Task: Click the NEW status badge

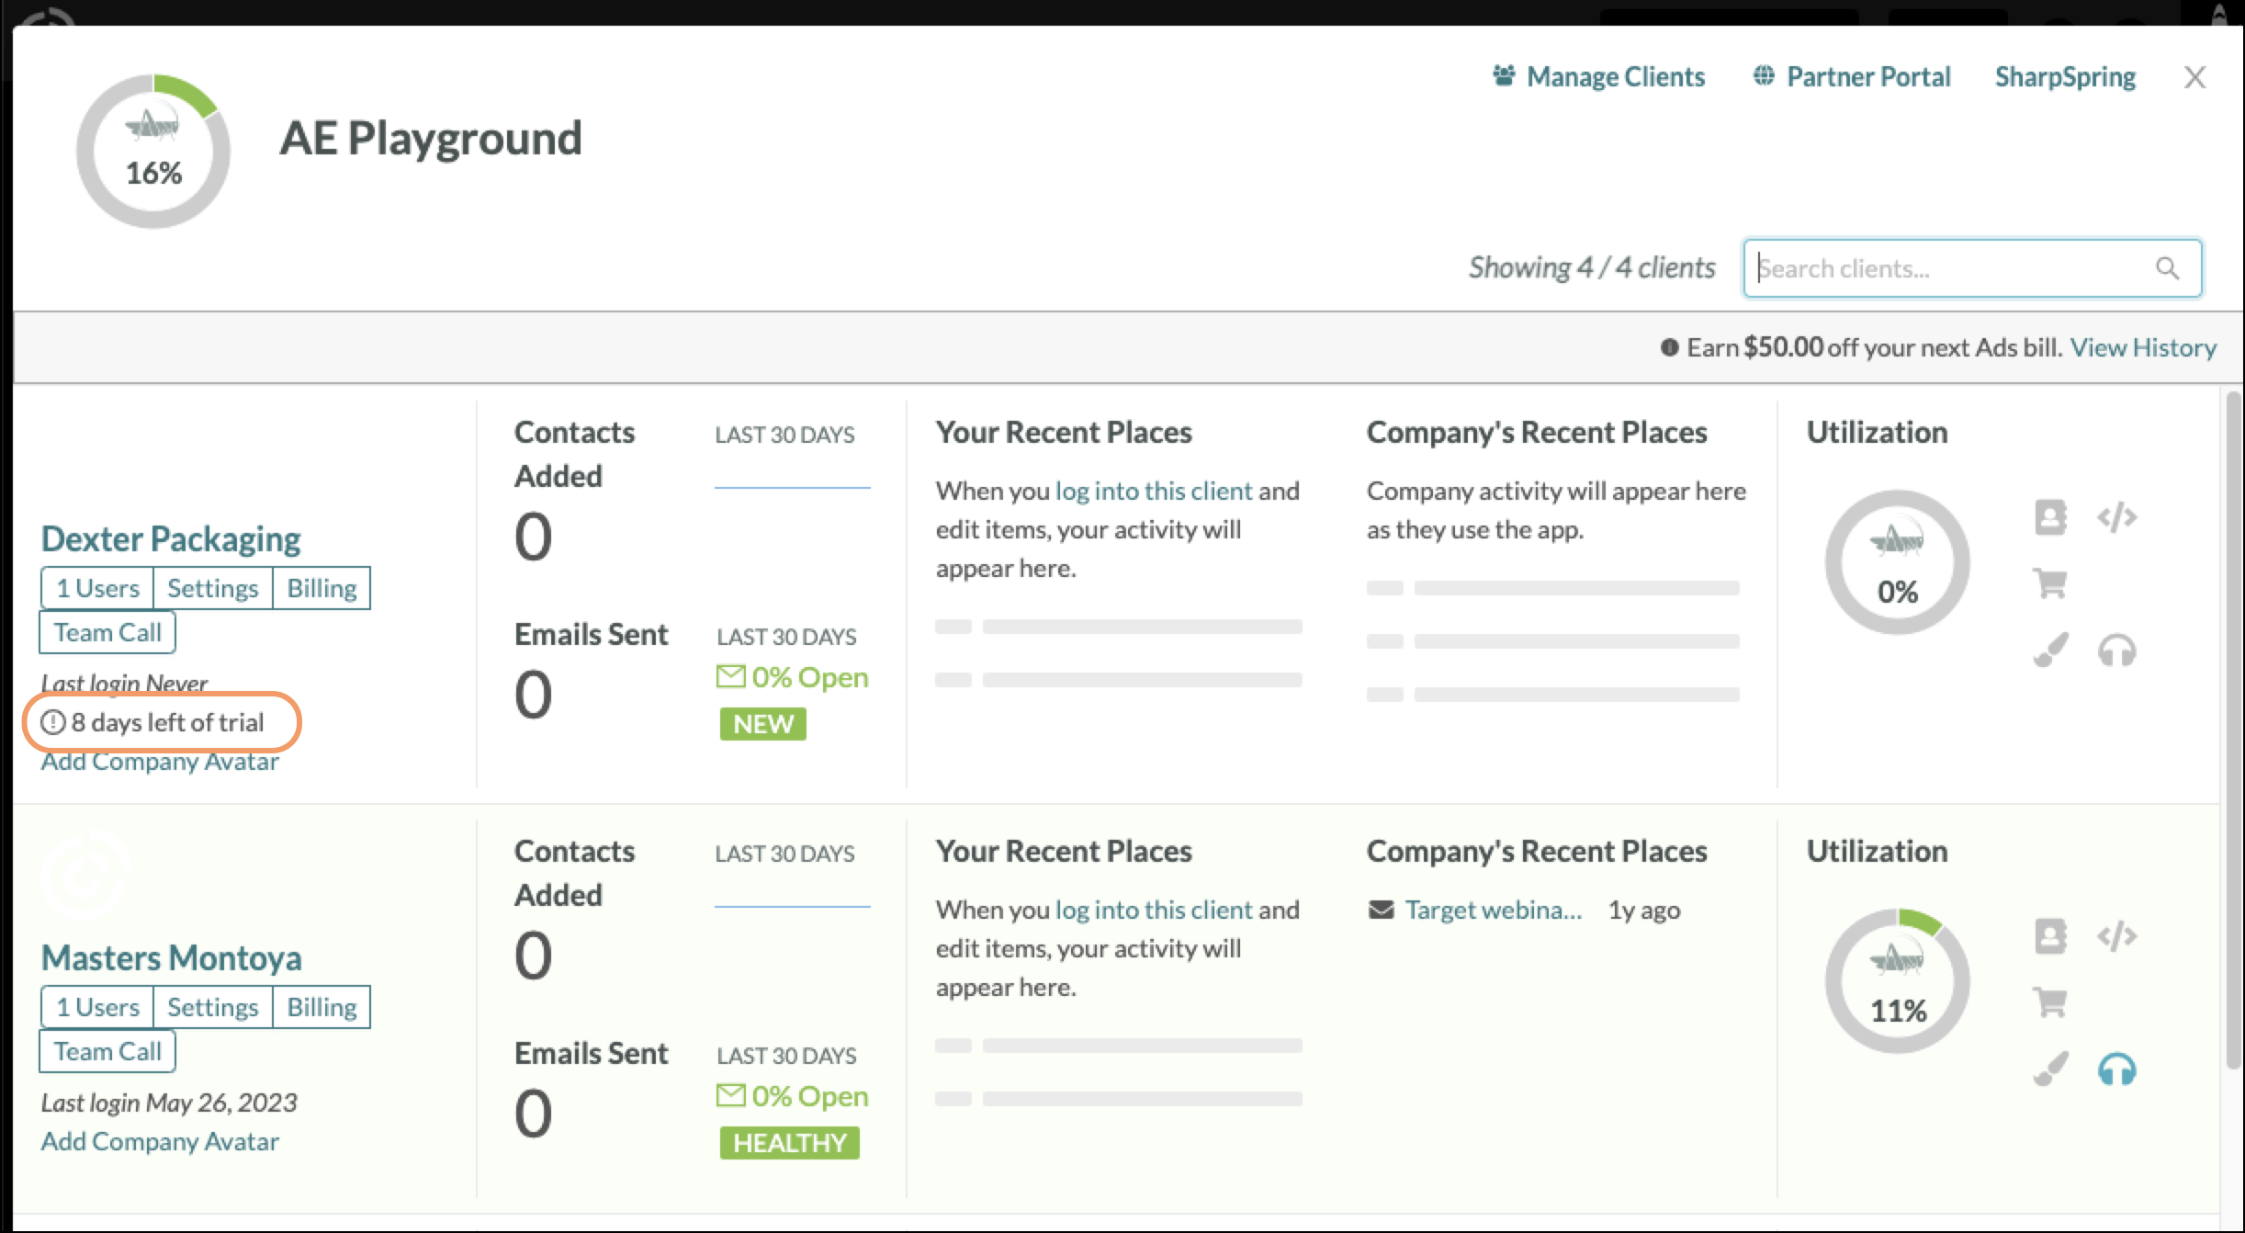Action: [763, 724]
